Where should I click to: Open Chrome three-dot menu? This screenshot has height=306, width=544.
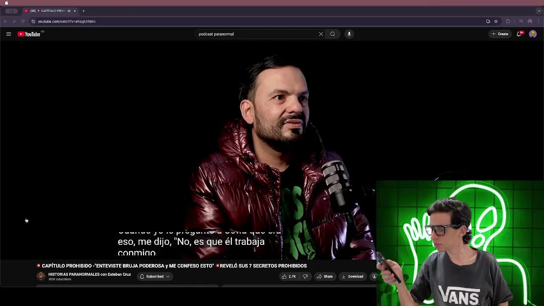pyautogui.click(x=539, y=21)
